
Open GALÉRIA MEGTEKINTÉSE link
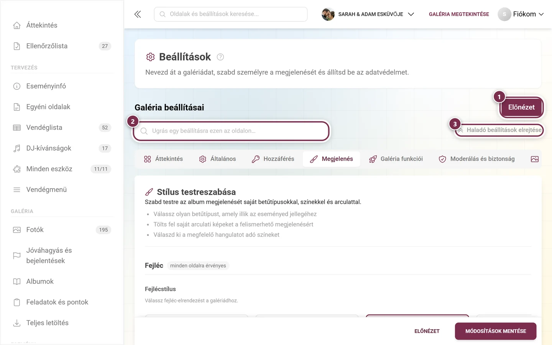pos(459,14)
